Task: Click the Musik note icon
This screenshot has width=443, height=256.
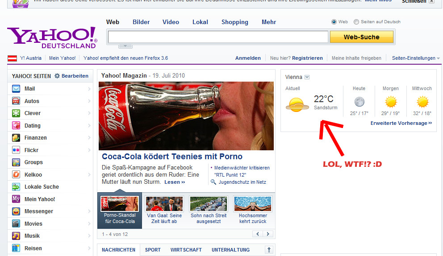Action: (x=16, y=236)
